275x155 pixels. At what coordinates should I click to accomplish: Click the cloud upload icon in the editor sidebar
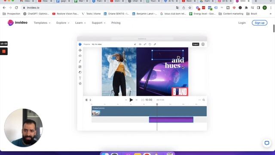tap(80, 56)
